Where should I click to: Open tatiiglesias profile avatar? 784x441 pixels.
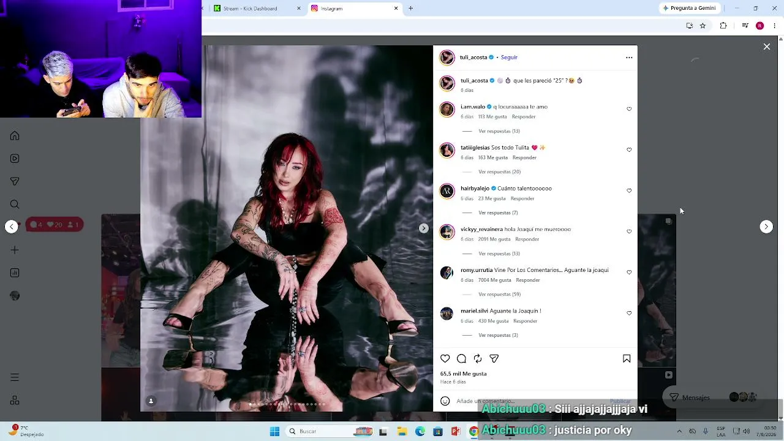447,150
